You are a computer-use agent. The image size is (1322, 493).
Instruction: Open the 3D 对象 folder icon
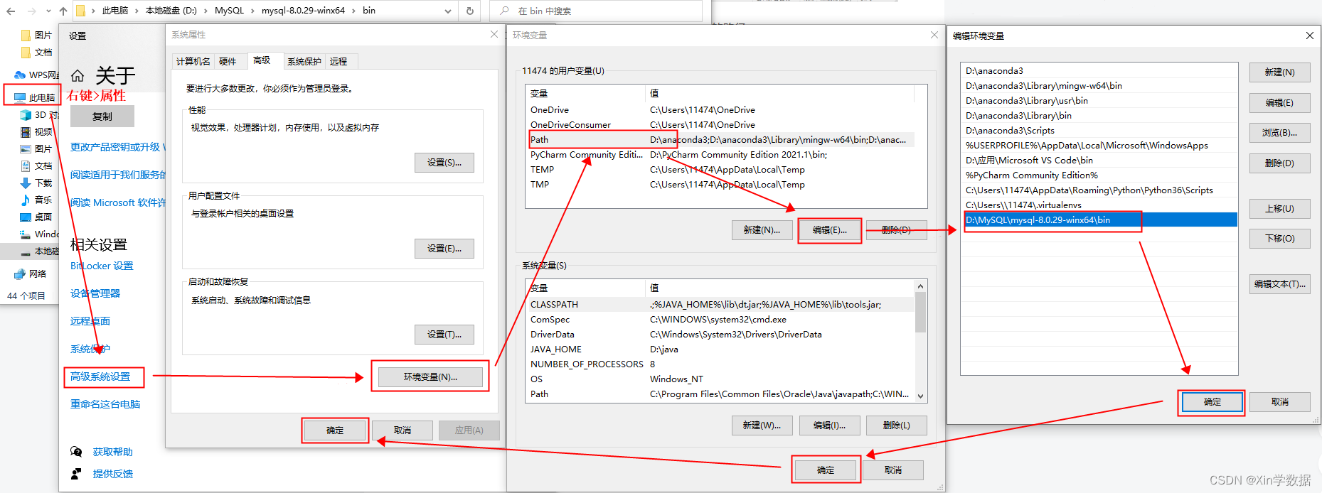tap(26, 114)
